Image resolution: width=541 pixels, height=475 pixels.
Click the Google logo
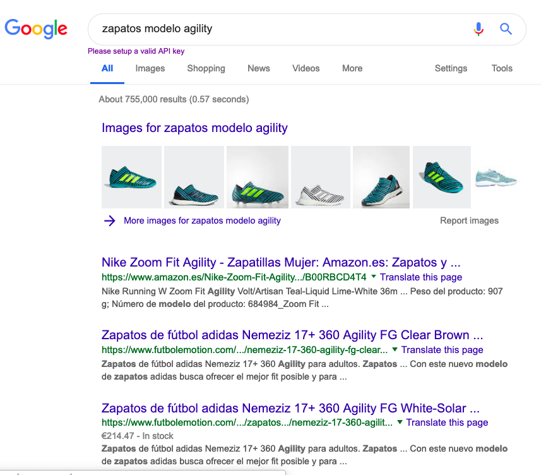pyautogui.click(x=36, y=28)
